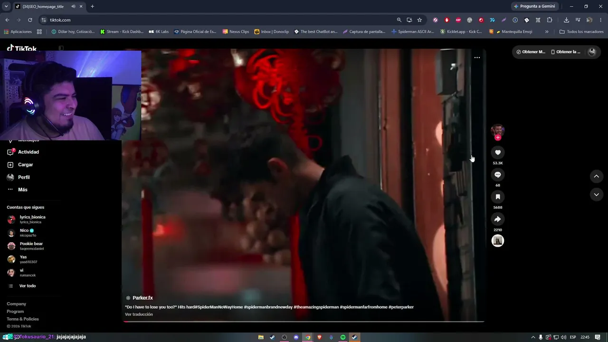Viewport: 608px width, 342px height.
Task: Open the ABP Adblock Plus extension
Action: (x=458, y=20)
